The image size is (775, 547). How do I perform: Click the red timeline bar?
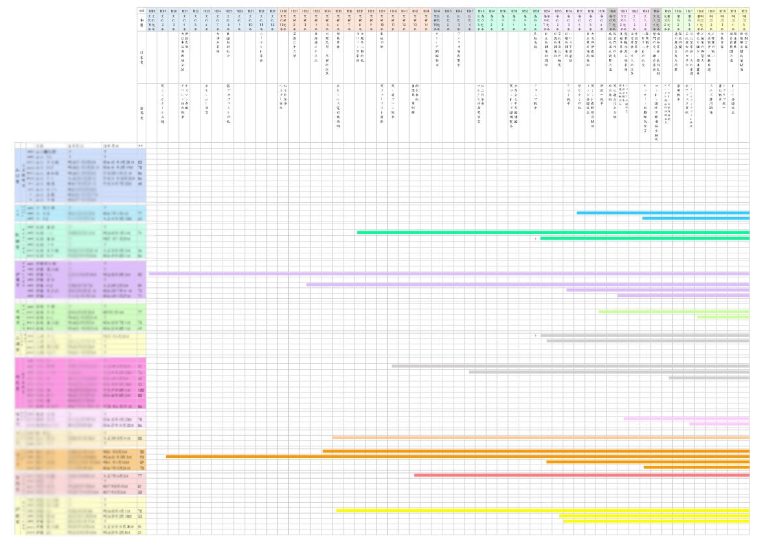pos(582,475)
